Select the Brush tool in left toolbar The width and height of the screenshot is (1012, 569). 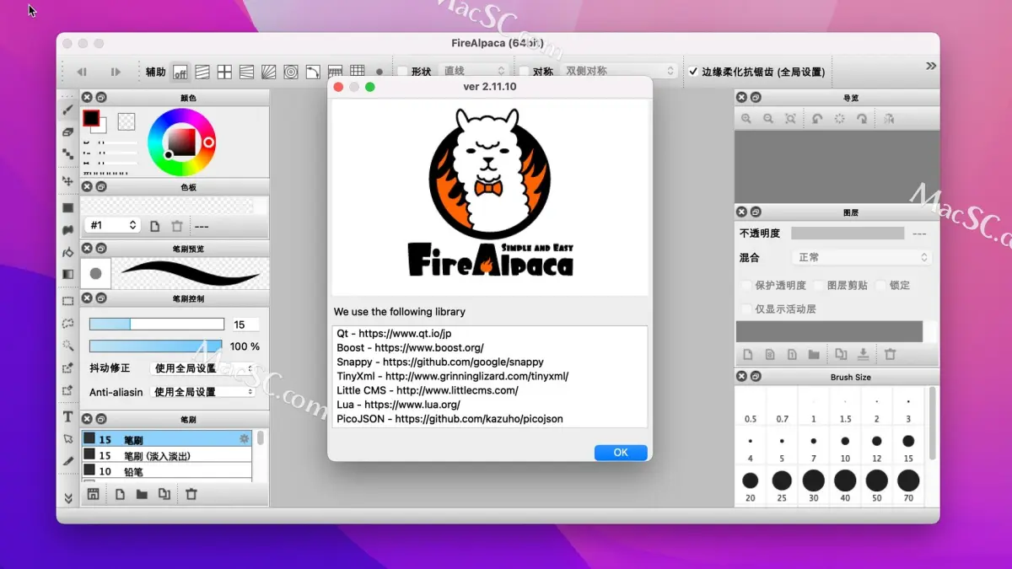click(x=68, y=110)
